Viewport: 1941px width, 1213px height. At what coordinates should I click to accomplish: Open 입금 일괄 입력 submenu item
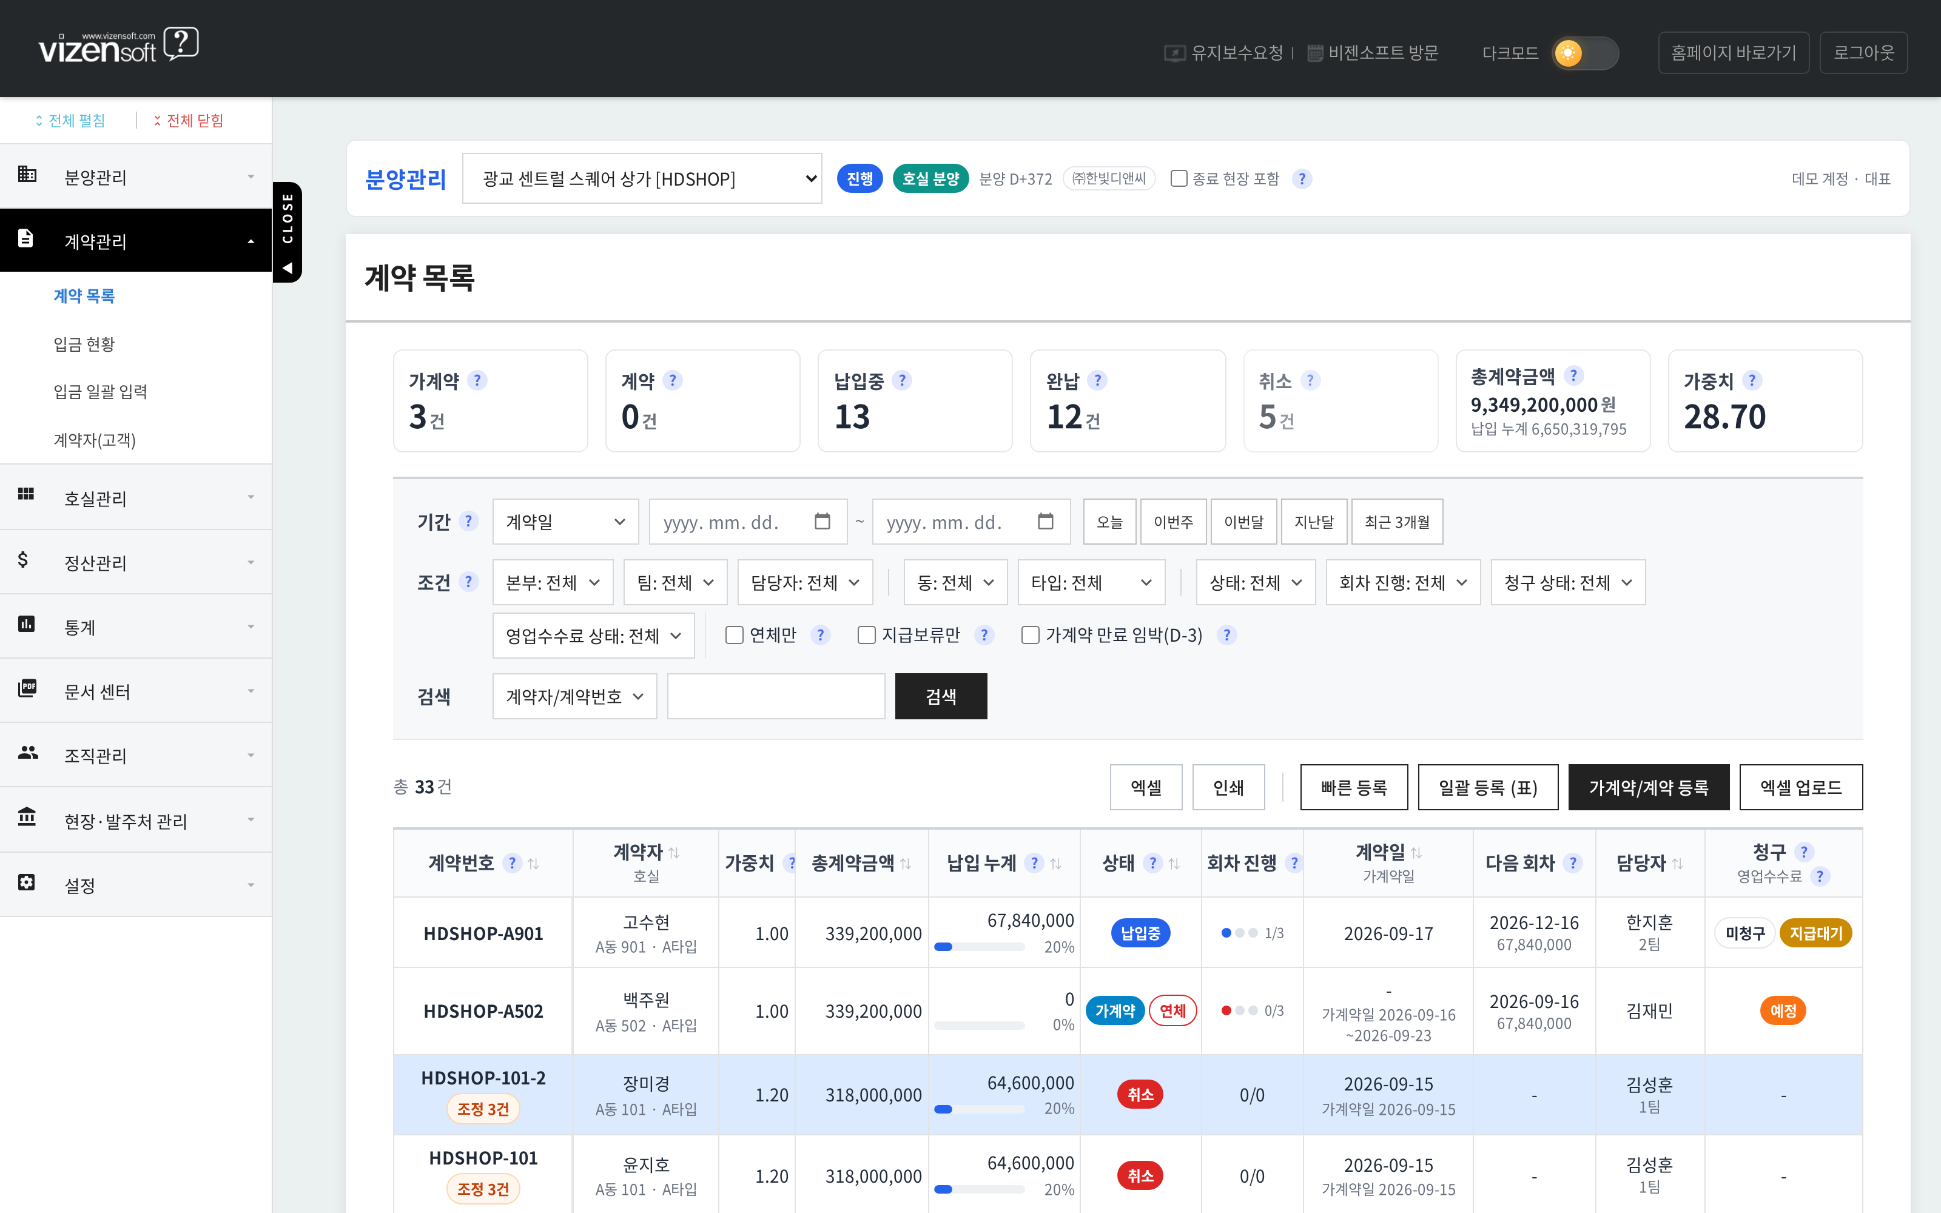click(x=100, y=392)
